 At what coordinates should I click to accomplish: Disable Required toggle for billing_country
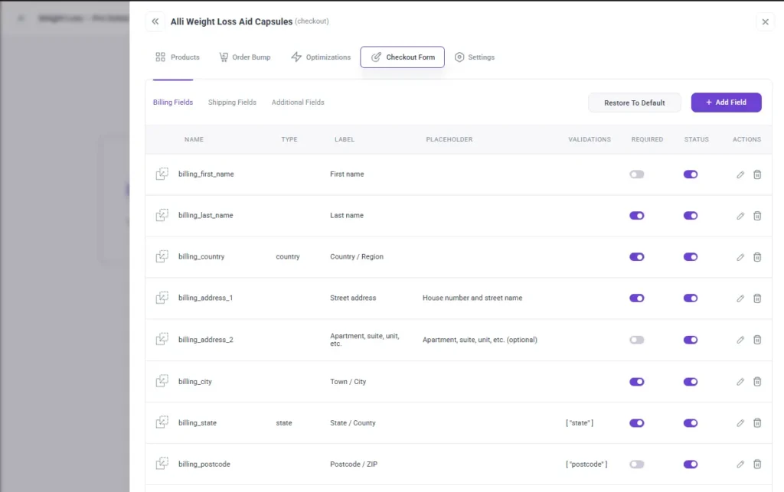[x=636, y=257]
